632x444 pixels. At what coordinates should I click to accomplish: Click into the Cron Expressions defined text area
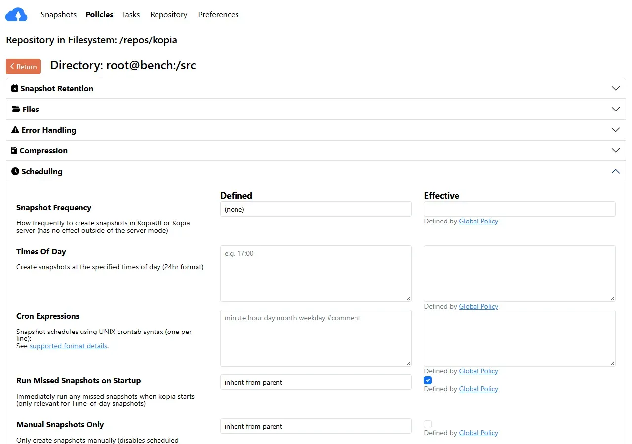point(316,338)
